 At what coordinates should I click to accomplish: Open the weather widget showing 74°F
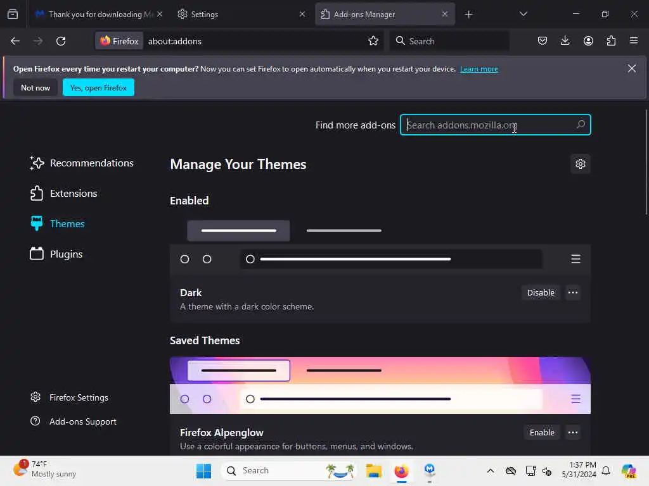(45, 469)
